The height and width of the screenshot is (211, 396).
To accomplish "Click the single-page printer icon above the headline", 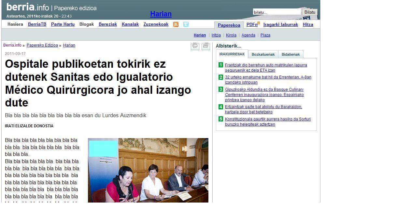I will click(195, 46).
